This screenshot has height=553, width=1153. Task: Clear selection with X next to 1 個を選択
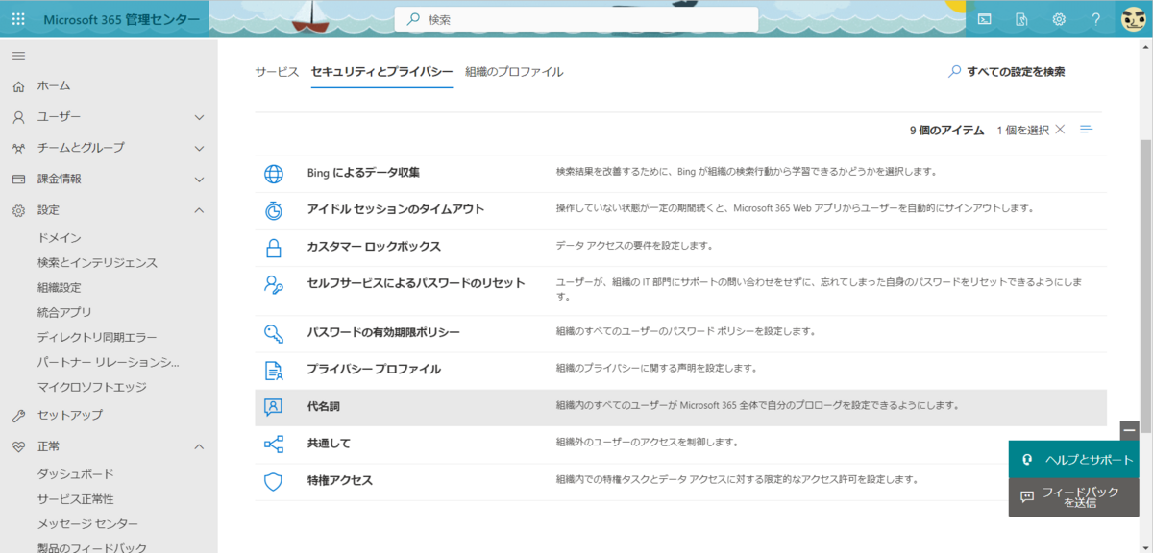tap(1060, 130)
